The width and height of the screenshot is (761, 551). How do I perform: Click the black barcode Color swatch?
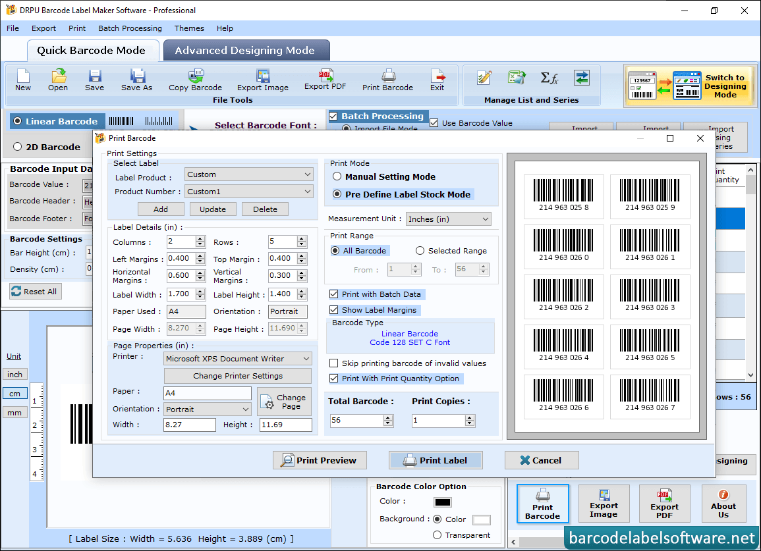(443, 502)
